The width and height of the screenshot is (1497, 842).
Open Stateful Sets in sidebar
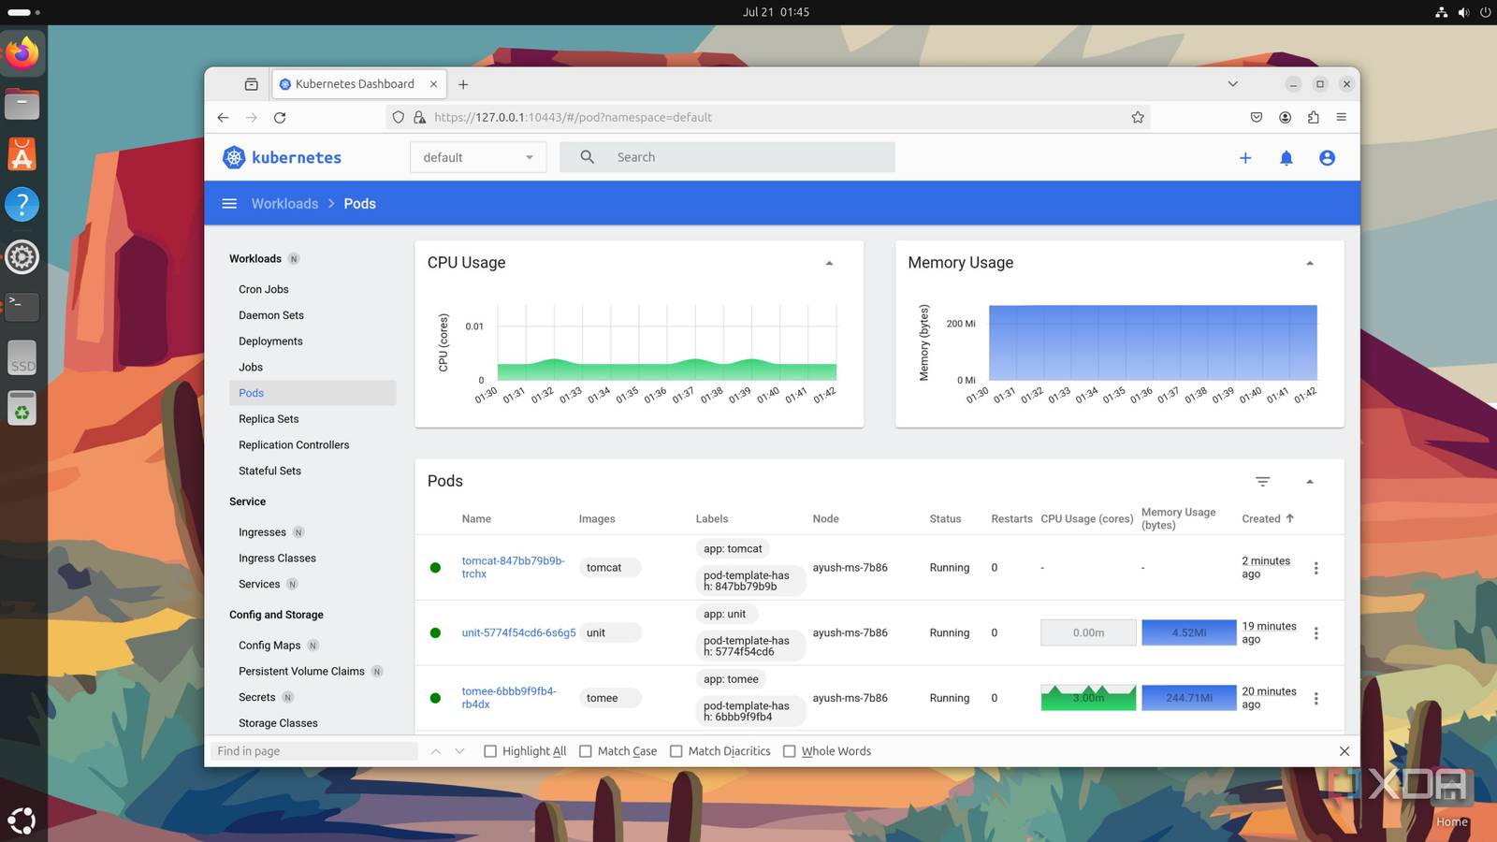pyautogui.click(x=269, y=471)
